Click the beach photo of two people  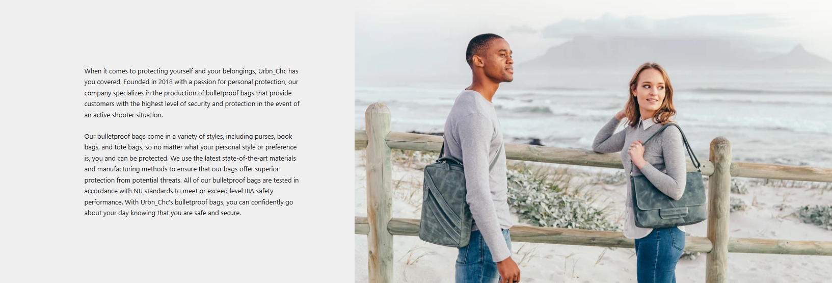[593, 141]
